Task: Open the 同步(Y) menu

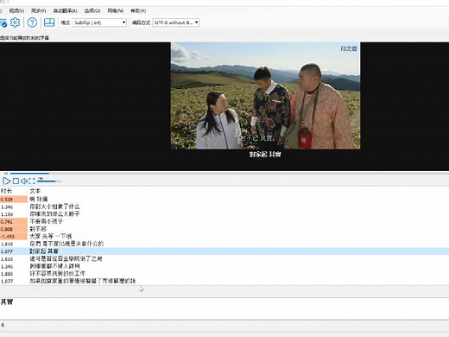Action: click(39, 10)
